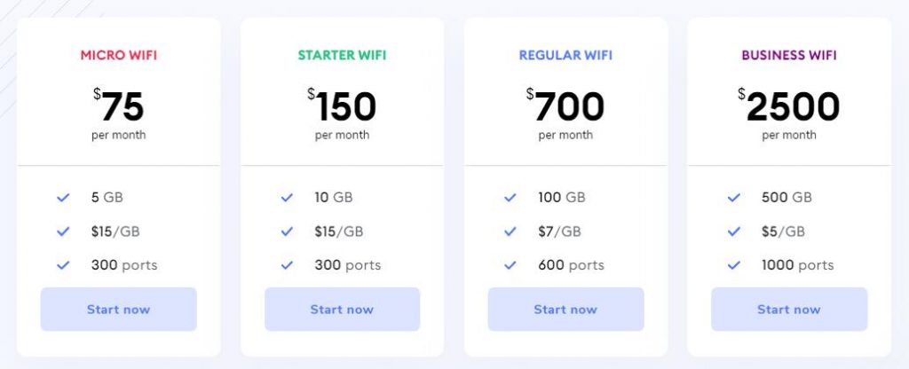Screen dimensions: 909x369
Task: Click the STARTER WIFI plan heading
Action: pyautogui.click(x=342, y=56)
